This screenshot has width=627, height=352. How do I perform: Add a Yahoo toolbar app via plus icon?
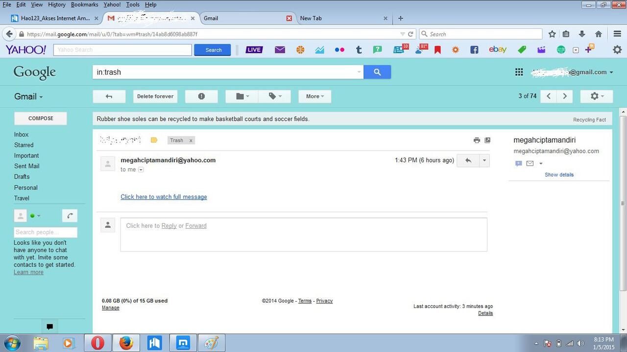(589, 49)
